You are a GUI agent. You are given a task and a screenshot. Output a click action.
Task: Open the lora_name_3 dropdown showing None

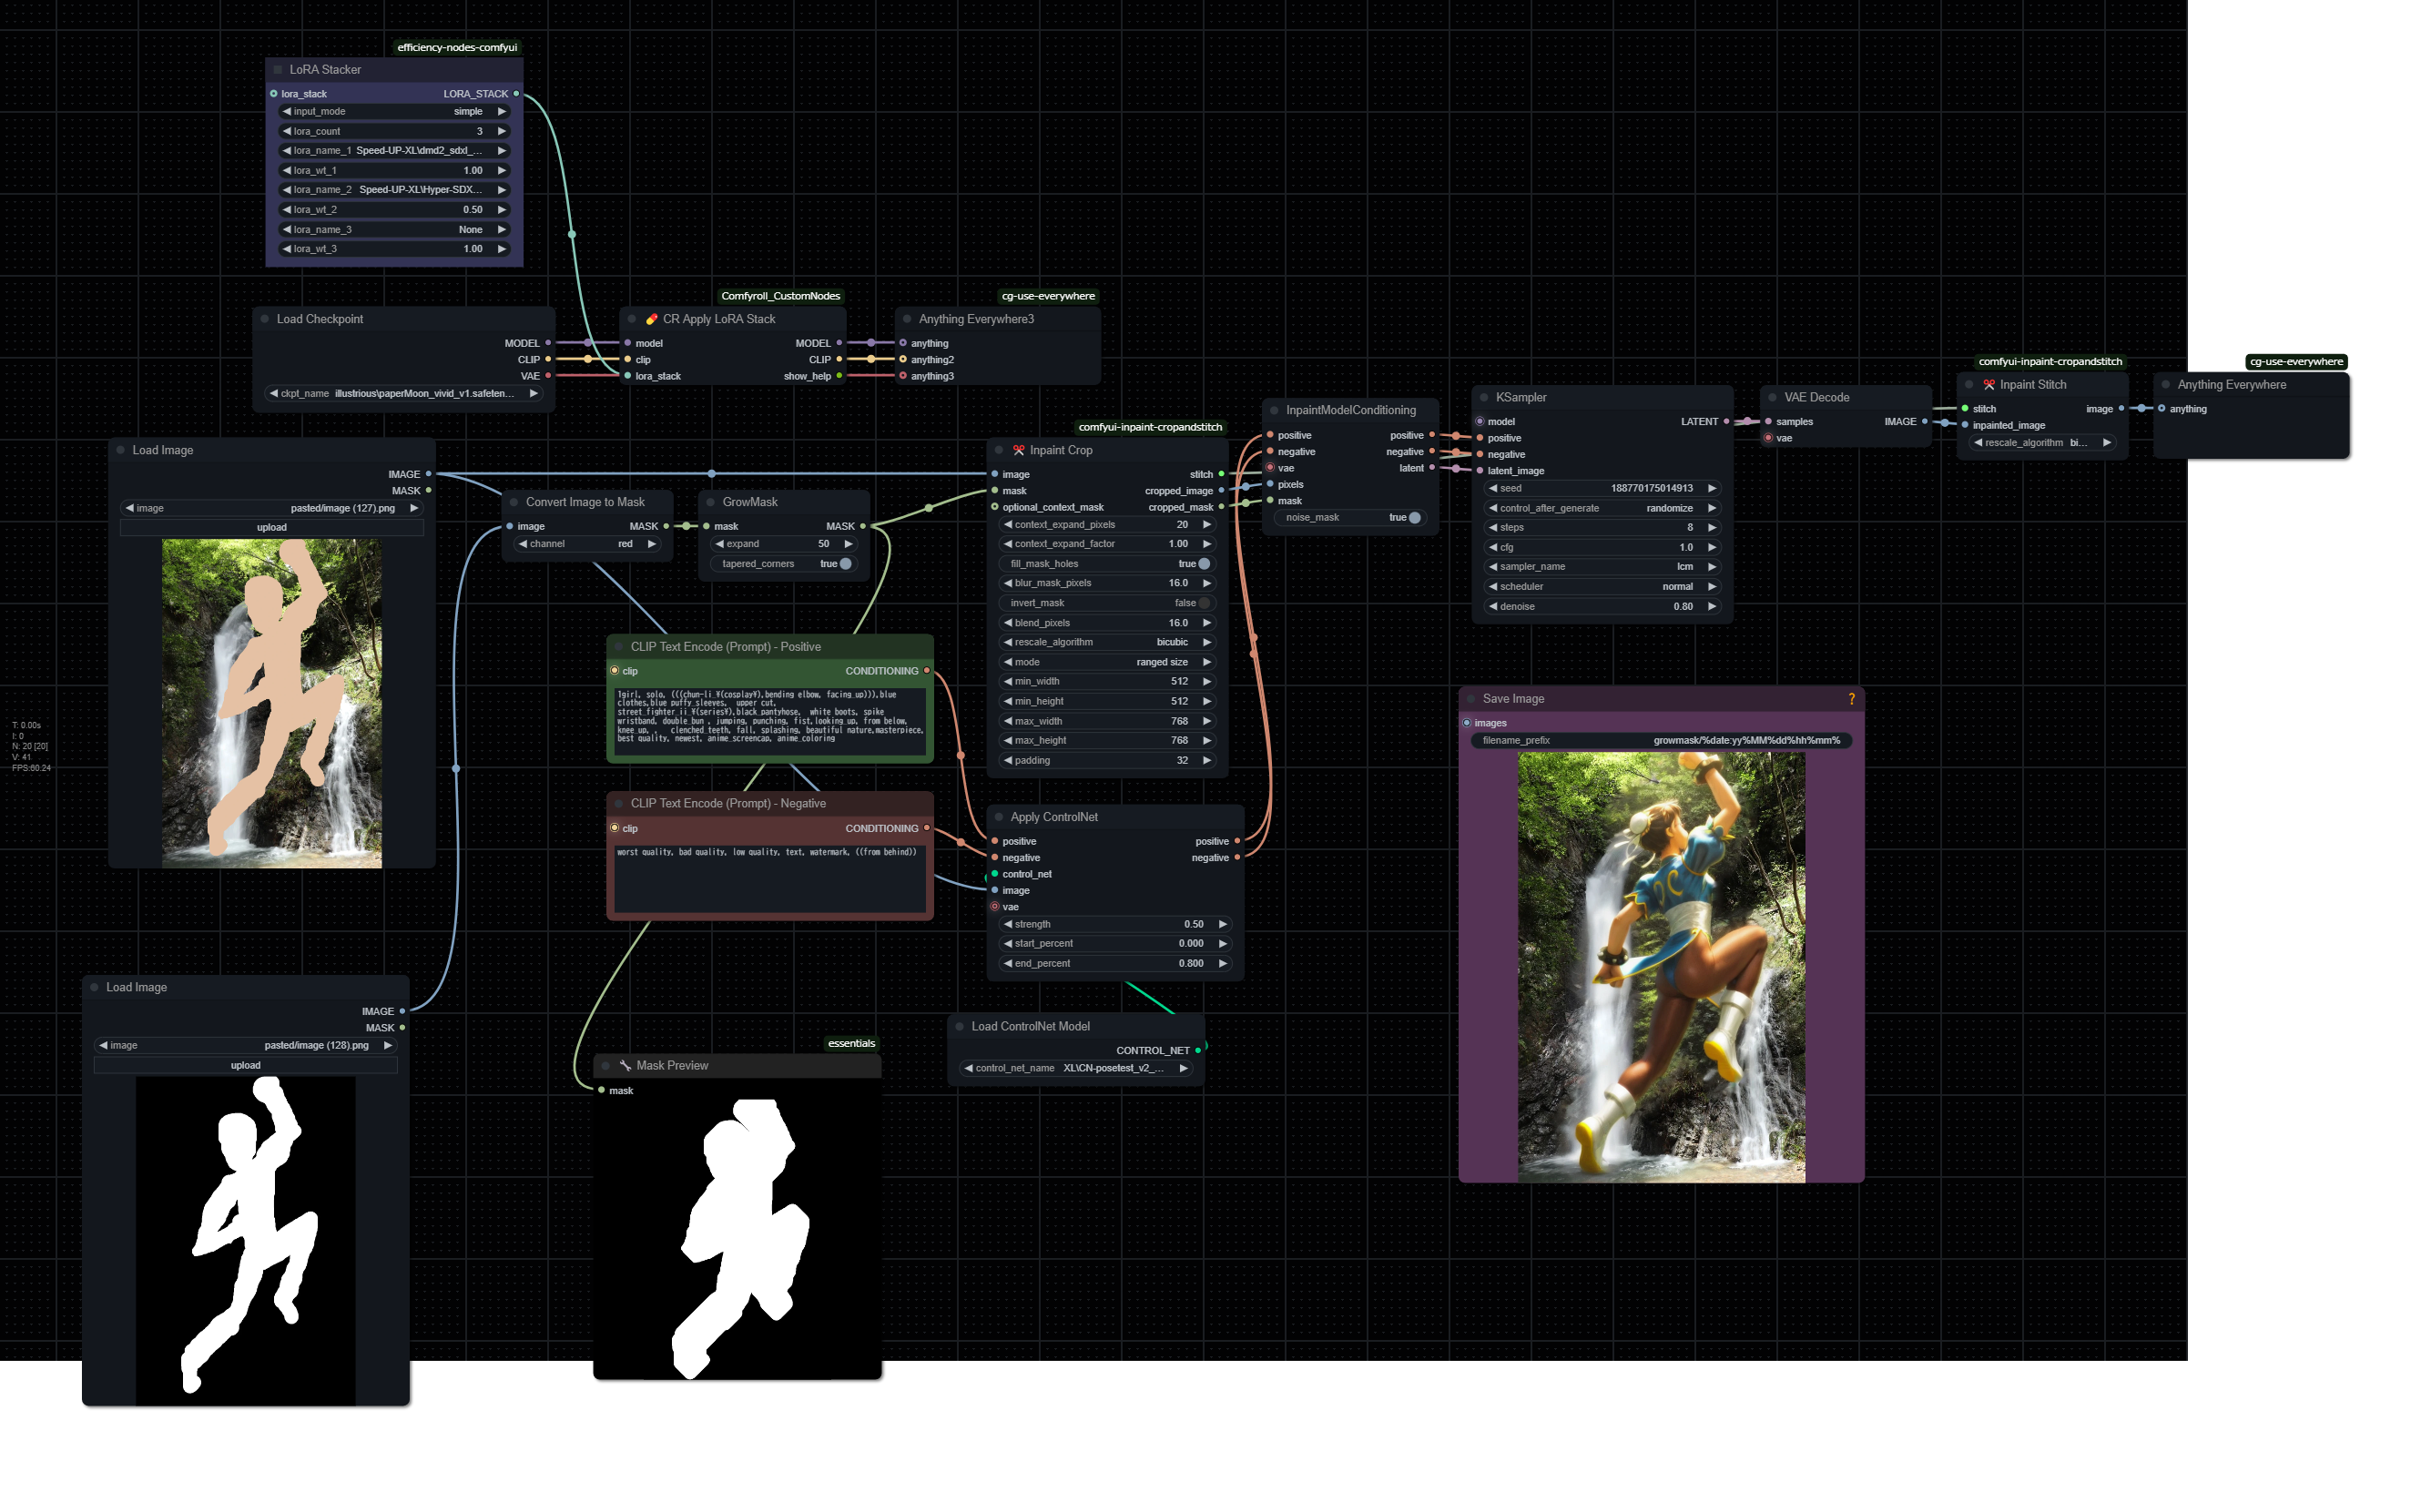tap(395, 229)
